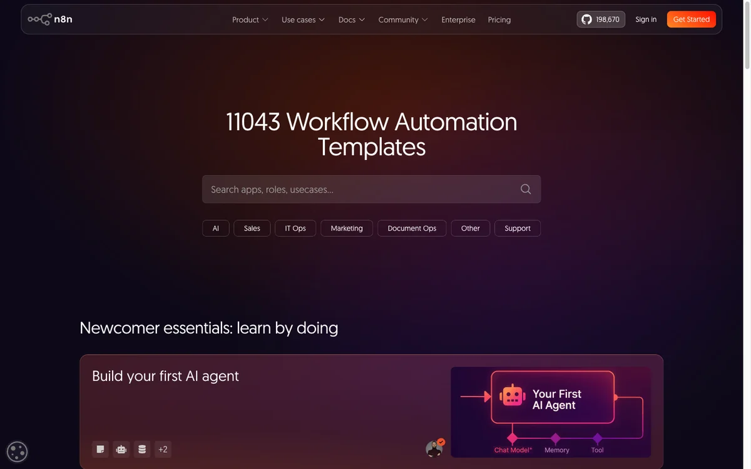Image resolution: width=751 pixels, height=469 pixels.
Task: Filter templates by Marketing category
Action: coord(347,228)
